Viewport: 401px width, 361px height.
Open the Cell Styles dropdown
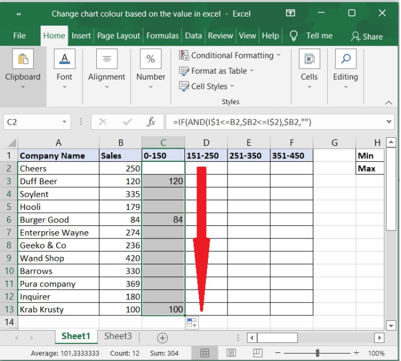tap(206, 86)
